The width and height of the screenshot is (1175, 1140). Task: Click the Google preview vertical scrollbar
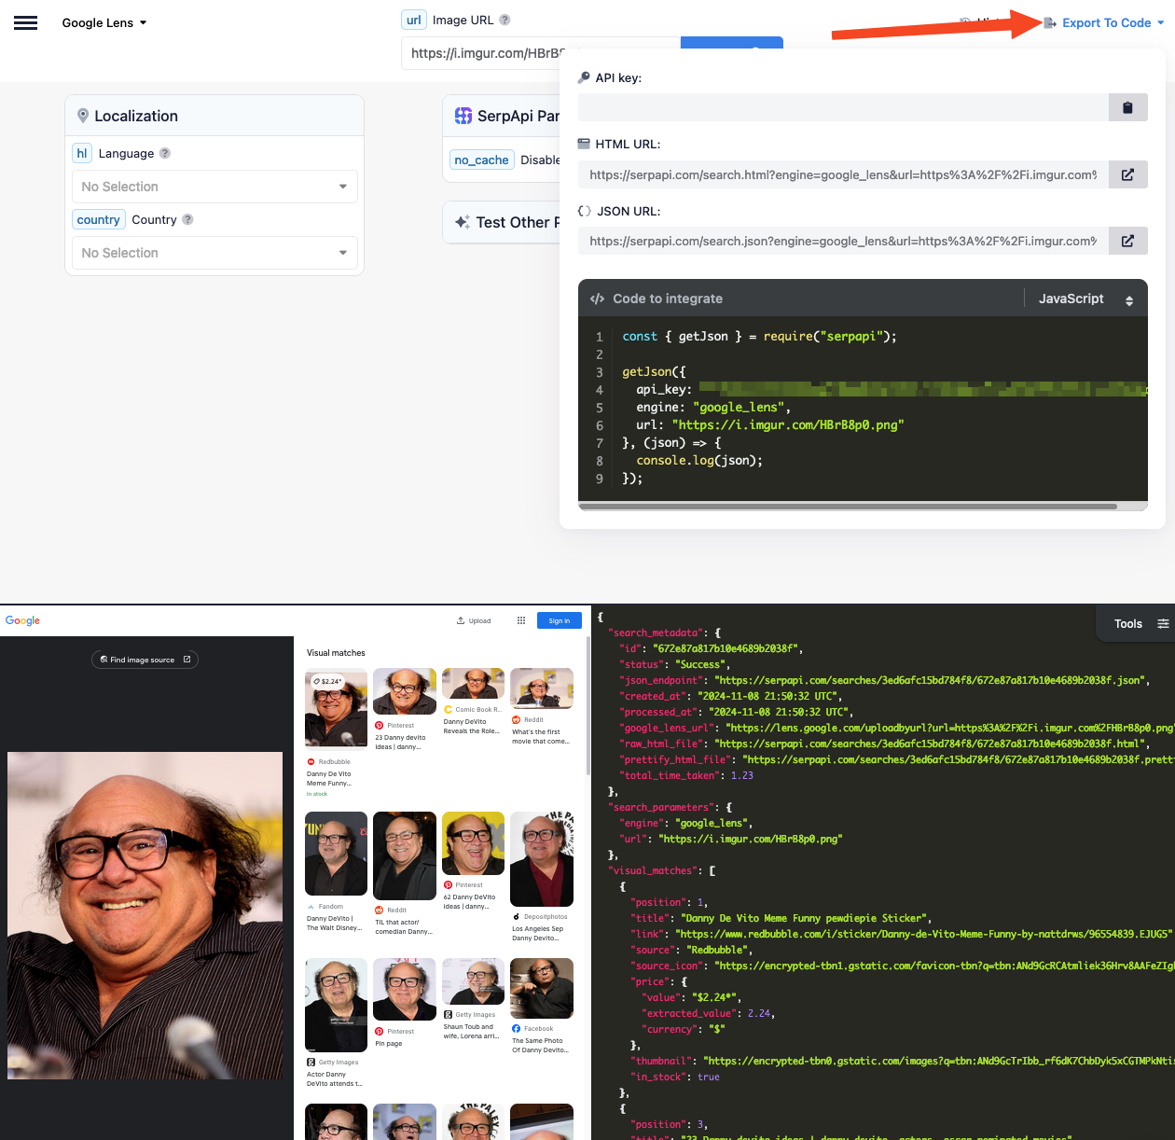coord(587,706)
